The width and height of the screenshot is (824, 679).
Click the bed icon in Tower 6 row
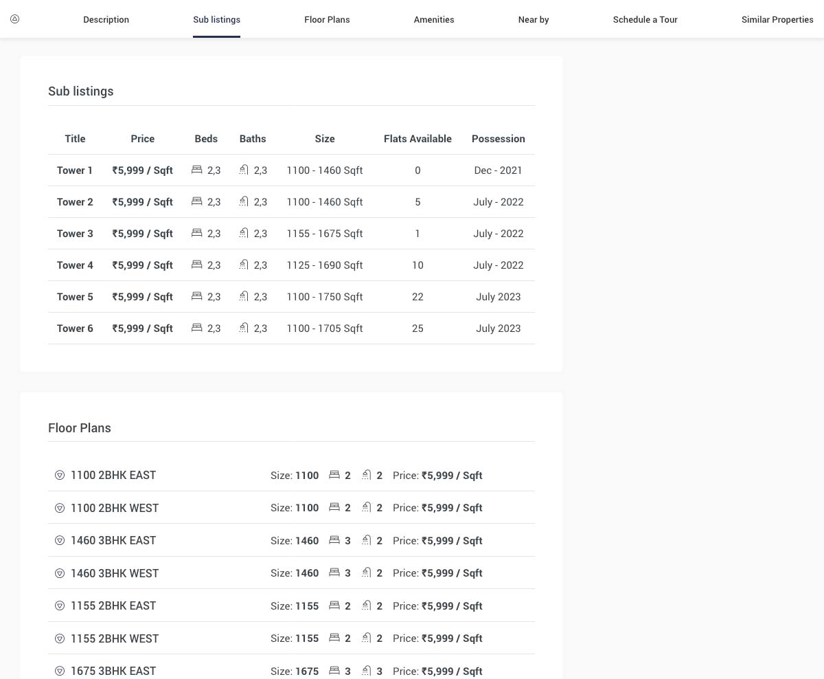click(x=197, y=328)
